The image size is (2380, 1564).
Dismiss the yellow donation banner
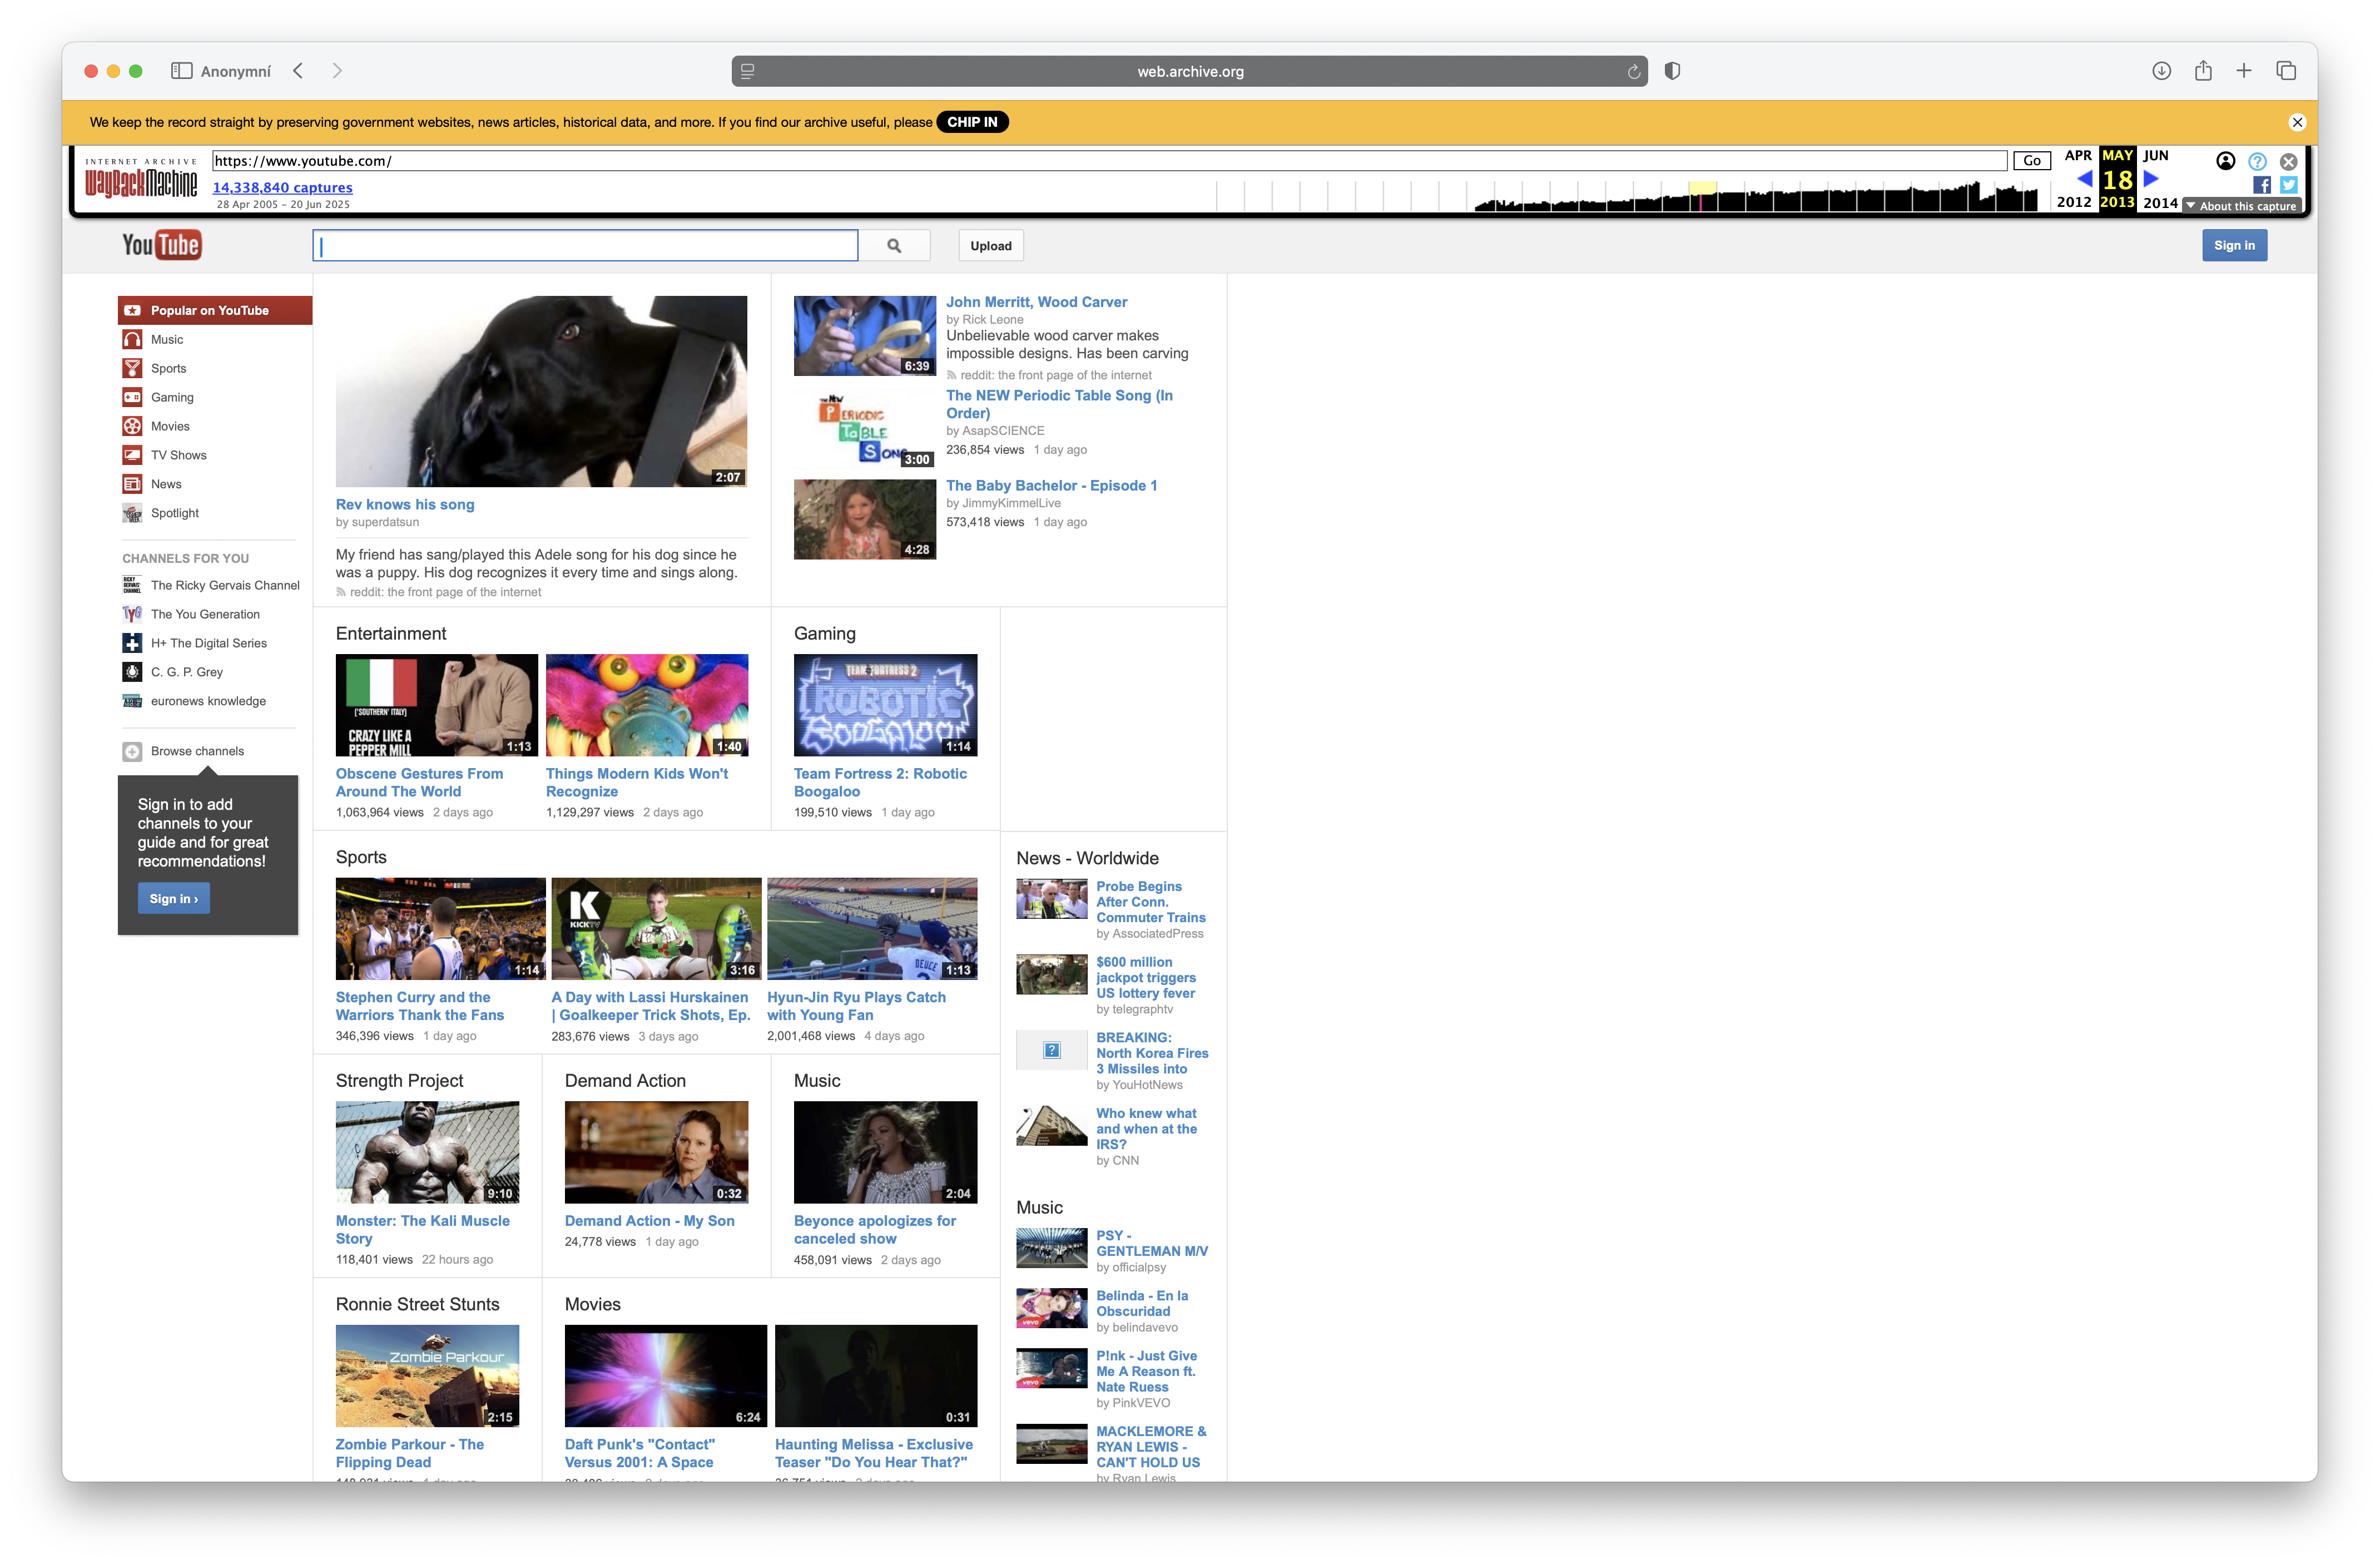2297,122
